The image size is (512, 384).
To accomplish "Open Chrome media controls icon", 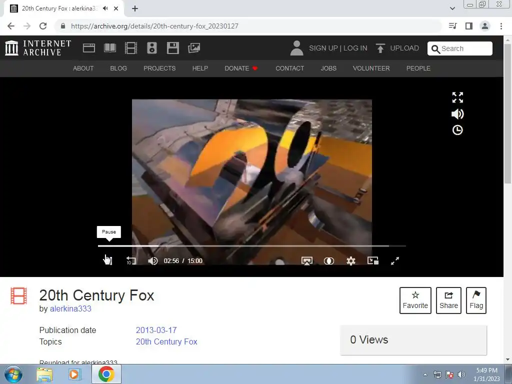I will click(452, 26).
